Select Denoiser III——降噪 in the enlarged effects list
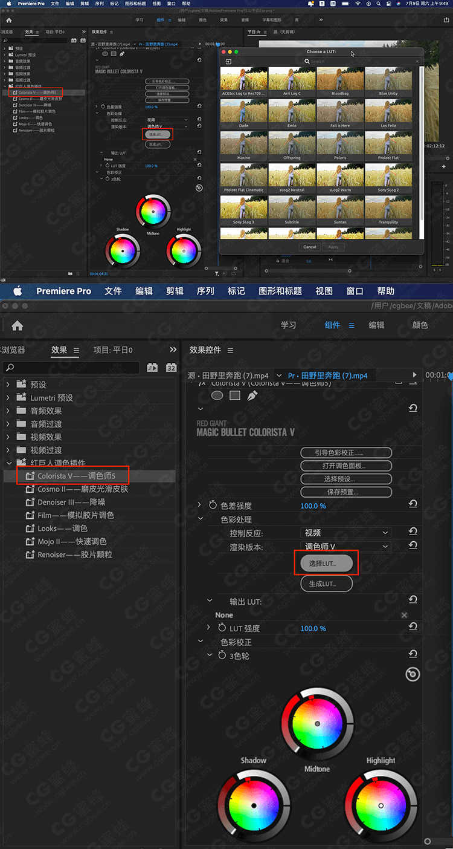The height and width of the screenshot is (849, 453). click(71, 503)
